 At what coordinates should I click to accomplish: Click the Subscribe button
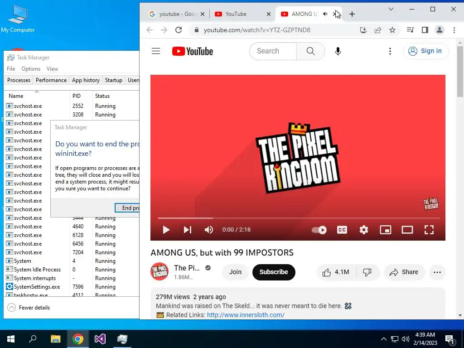pos(274,272)
